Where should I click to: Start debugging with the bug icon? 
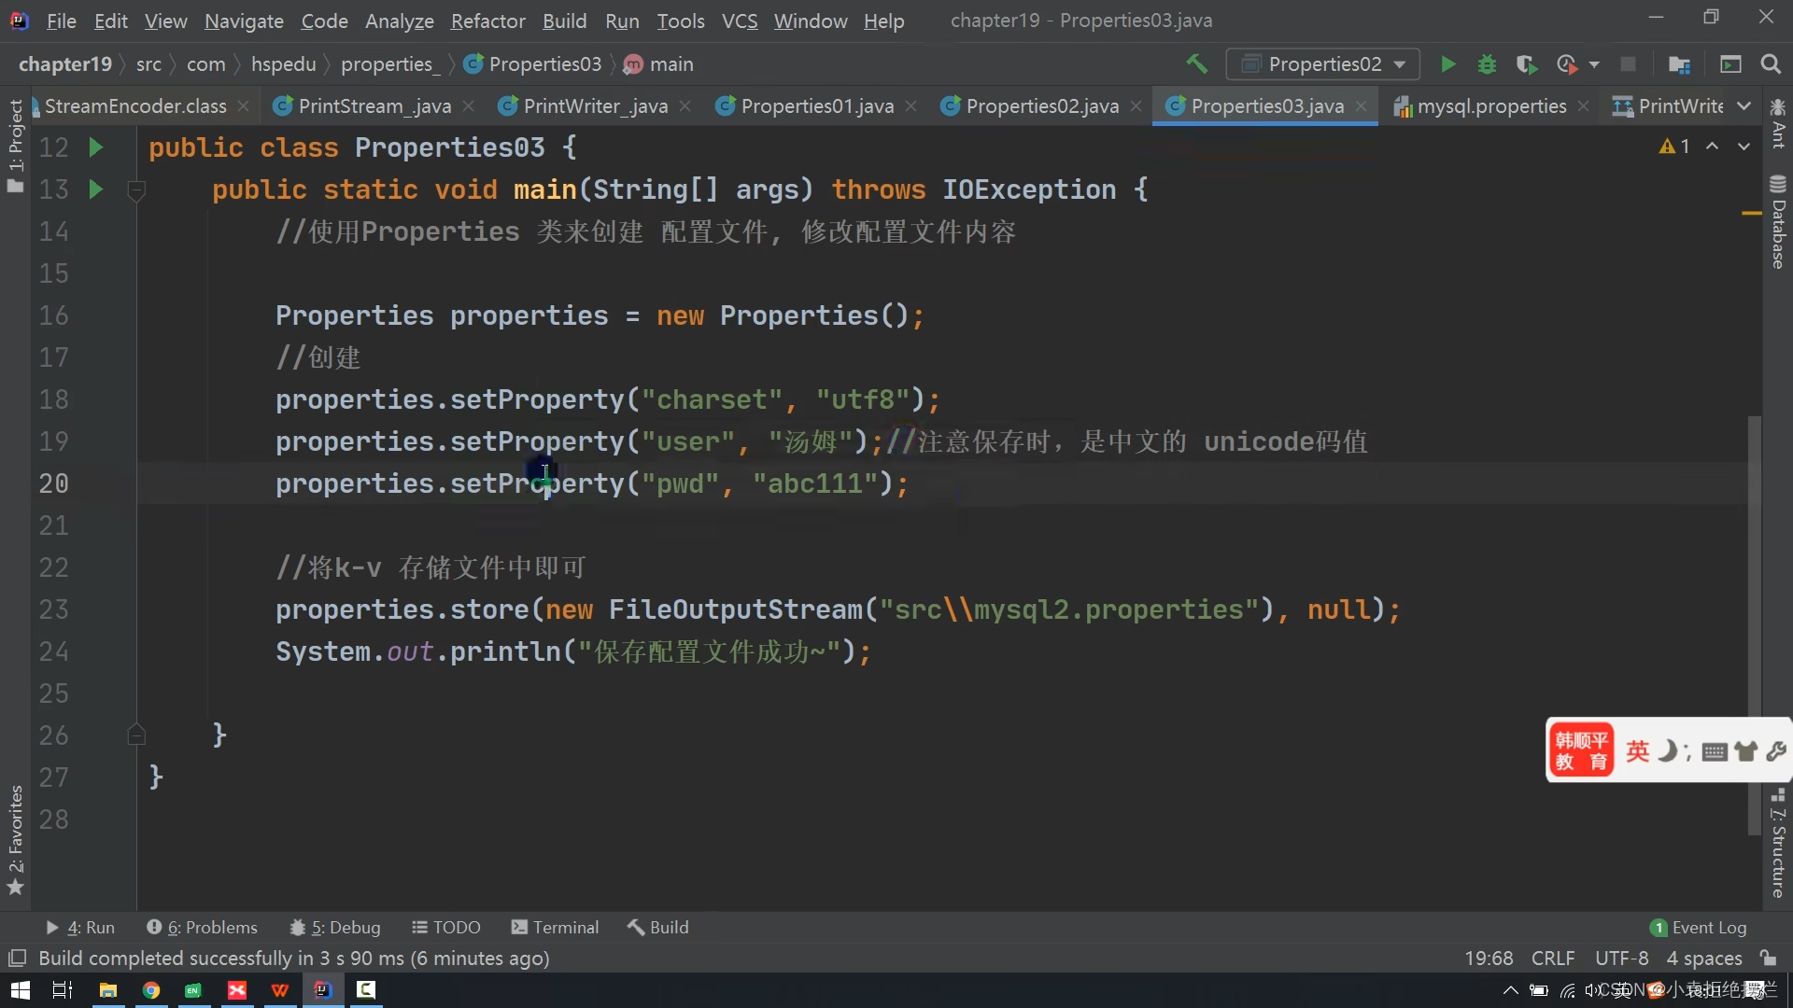pos(1487,64)
